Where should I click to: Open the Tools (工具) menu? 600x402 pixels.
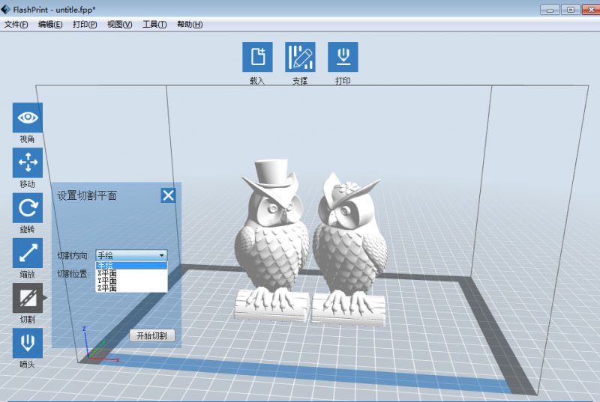154,25
